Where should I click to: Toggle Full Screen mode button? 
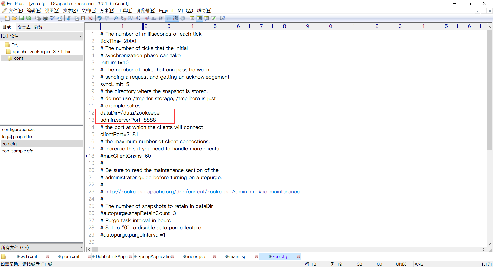(214, 18)
